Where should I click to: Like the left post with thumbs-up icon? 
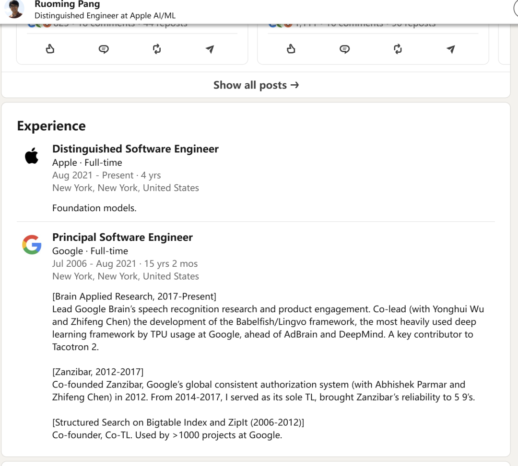[50, 49]
